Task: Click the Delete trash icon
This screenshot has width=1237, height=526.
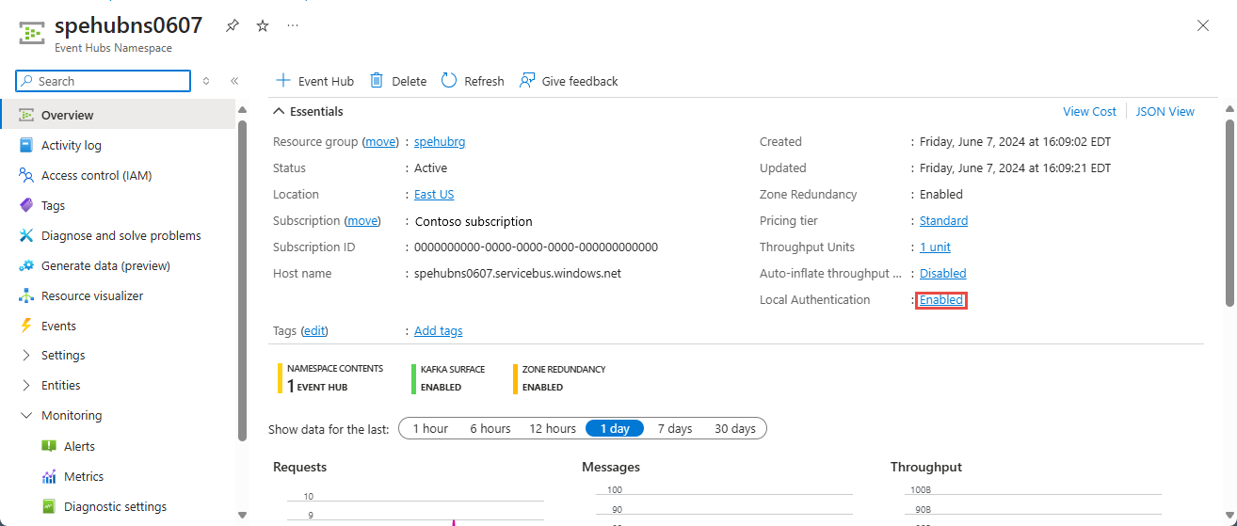Action: click(377, 81)
